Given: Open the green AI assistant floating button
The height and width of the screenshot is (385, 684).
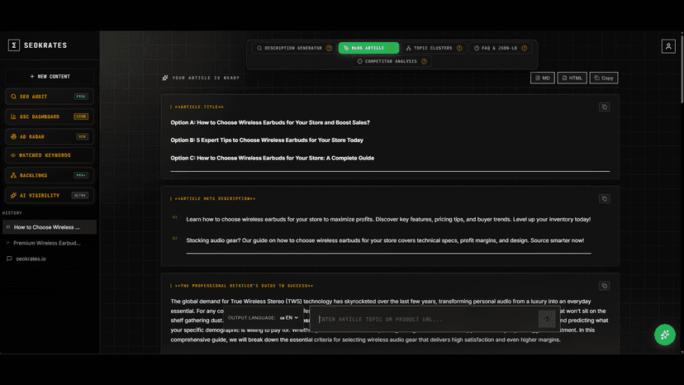Looking at the screenshot, I should click(664, 335).
